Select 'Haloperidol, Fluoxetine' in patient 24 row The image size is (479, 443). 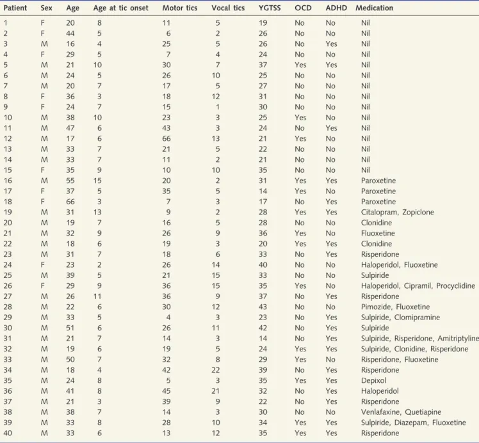(399, 264)
